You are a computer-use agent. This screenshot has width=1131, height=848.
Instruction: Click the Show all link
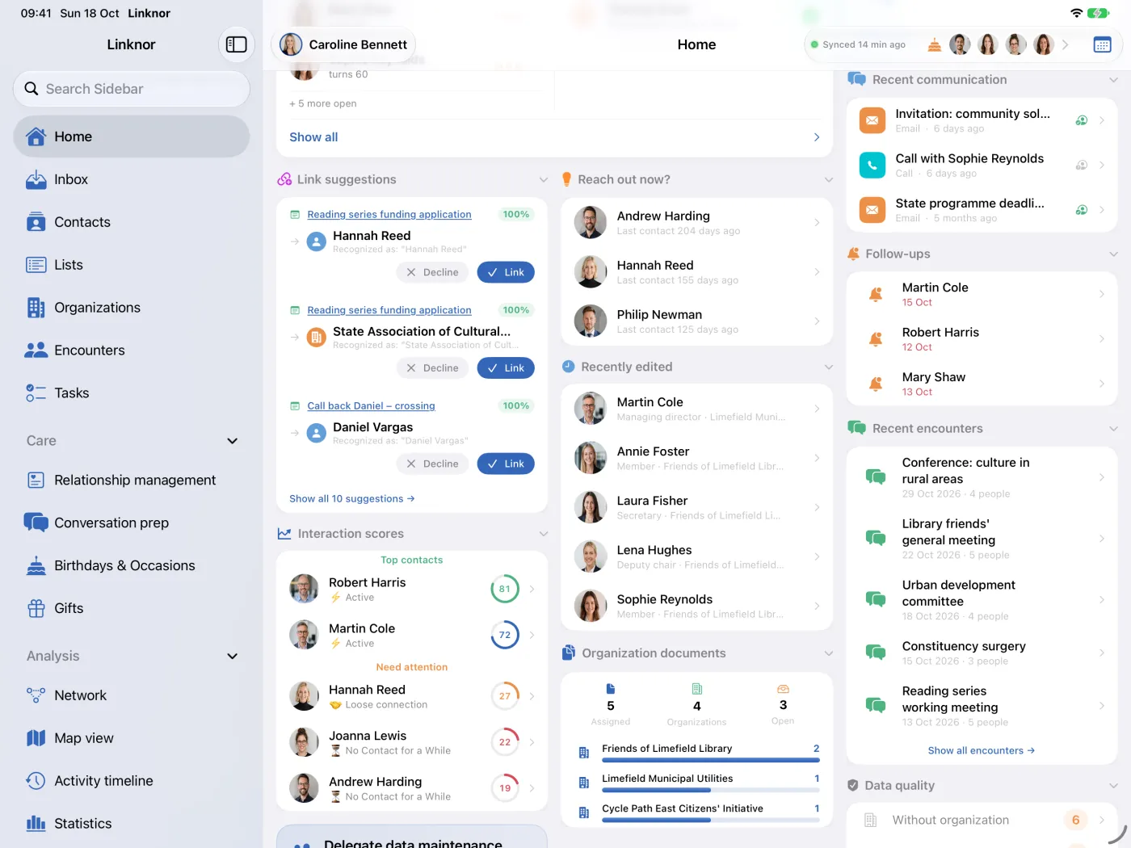pyautogui.click(x=313, y=137)
